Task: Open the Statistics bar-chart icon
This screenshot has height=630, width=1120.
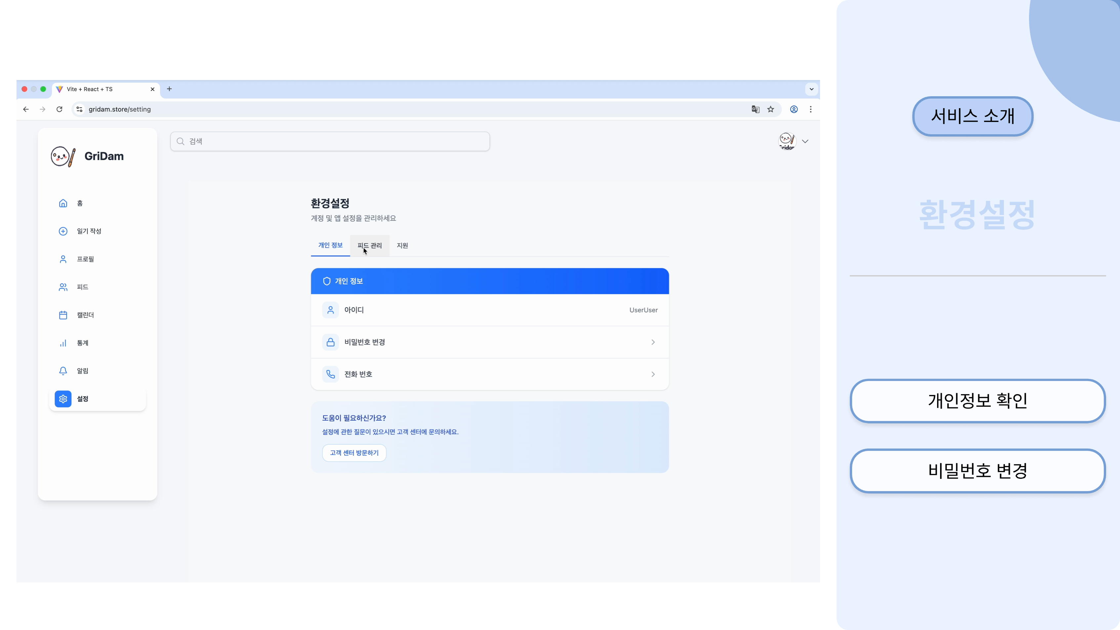Action: click(x=63, y=343)
